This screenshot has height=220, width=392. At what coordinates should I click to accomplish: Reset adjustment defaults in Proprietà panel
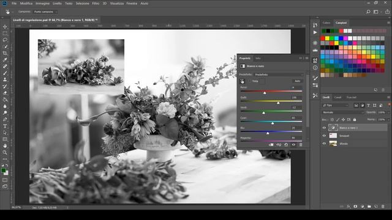point(286,145)
